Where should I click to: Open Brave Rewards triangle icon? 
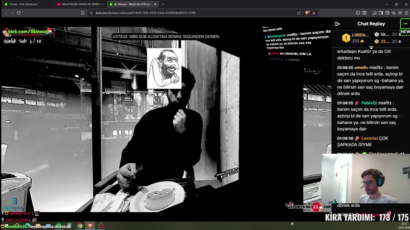tap(314, 13)
